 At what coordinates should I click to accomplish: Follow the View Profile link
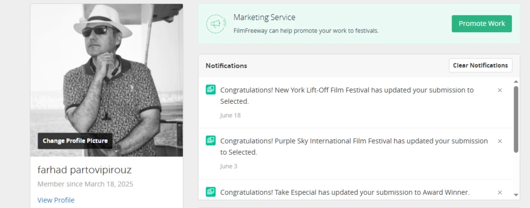pos(56,200)
